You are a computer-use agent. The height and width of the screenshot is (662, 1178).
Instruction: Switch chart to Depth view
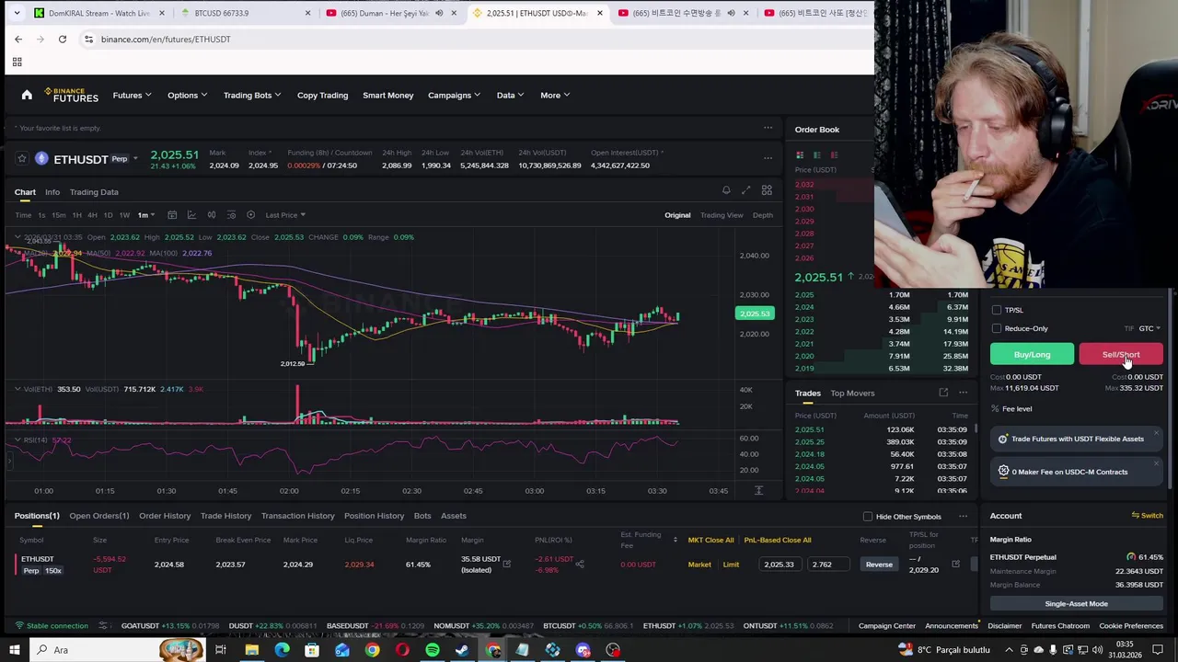pyautogui.click(x=763, y=215)
